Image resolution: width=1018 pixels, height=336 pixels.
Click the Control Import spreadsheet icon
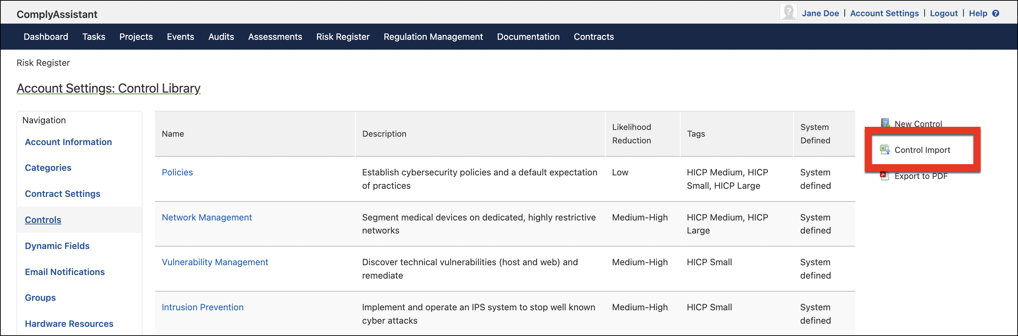tap(885, 149)
